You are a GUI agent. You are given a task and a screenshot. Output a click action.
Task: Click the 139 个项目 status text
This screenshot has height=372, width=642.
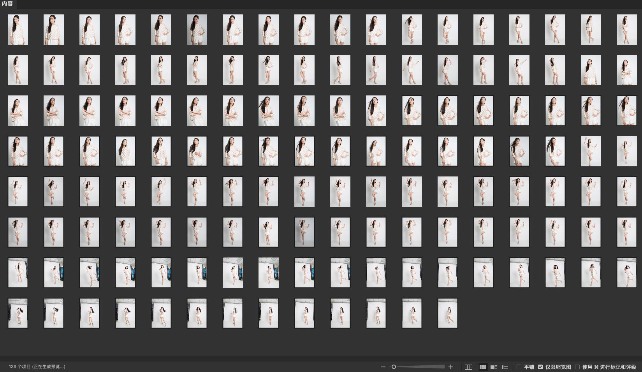(x=37, y=367)
